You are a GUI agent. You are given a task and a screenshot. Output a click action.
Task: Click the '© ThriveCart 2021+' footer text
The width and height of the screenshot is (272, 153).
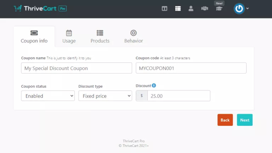click(134, 146)
